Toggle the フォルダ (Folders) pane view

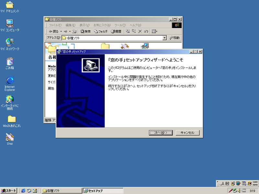click(x=99, y=31)
